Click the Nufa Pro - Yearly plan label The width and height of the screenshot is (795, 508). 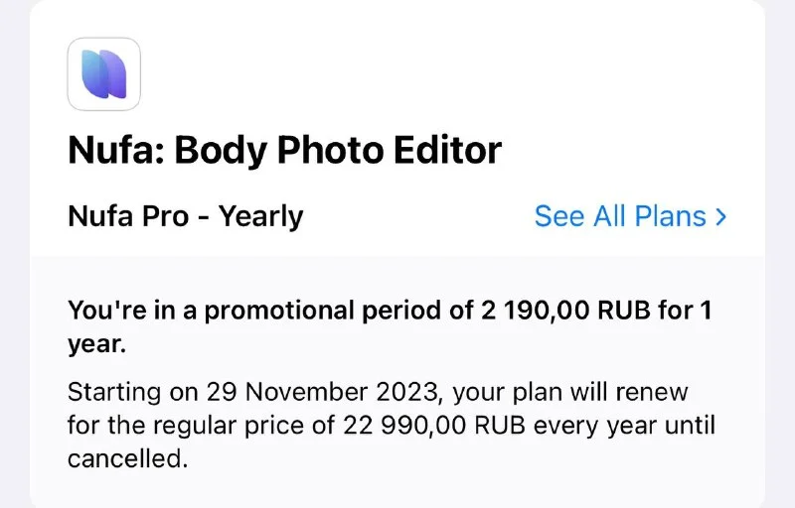click(186, 215)
